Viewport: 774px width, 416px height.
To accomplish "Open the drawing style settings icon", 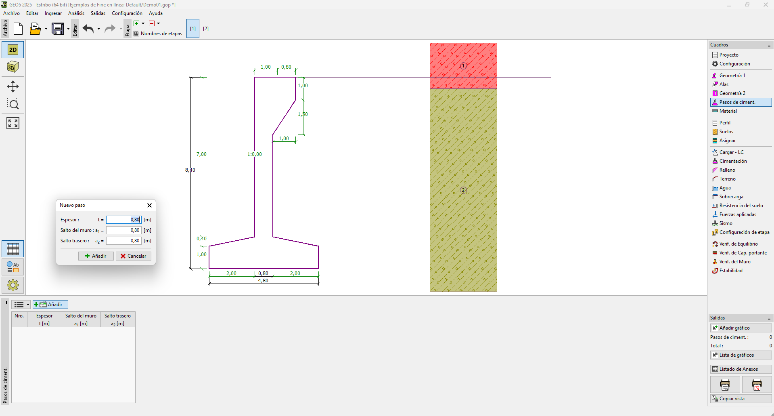I will 13,267.
